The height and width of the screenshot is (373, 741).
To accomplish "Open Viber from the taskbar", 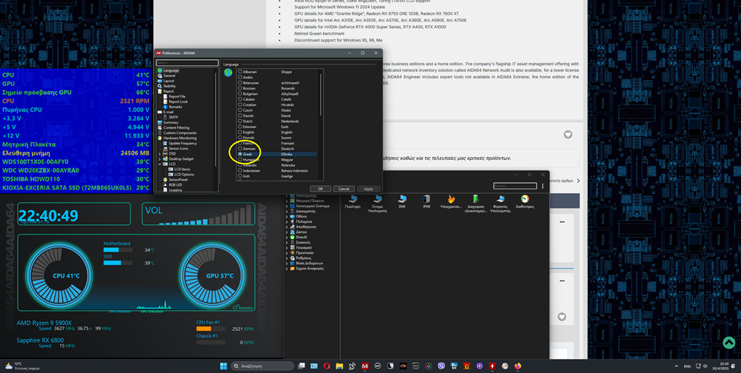I will pyautogui.click(x=442, y=366).
